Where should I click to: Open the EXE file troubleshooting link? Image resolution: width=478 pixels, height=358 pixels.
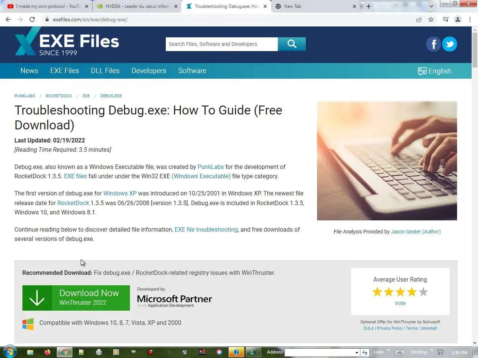click(206, 229)
